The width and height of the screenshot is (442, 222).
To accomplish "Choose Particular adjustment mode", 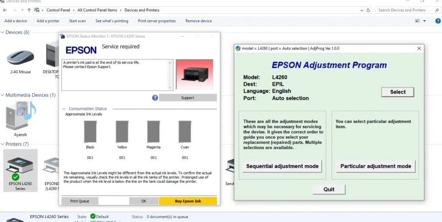I will click(376, 166).
